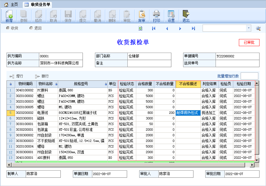The image size is (266, 186).
Task: Click the 打印 (Print) toolbar icon
Action: pos(156,16)
